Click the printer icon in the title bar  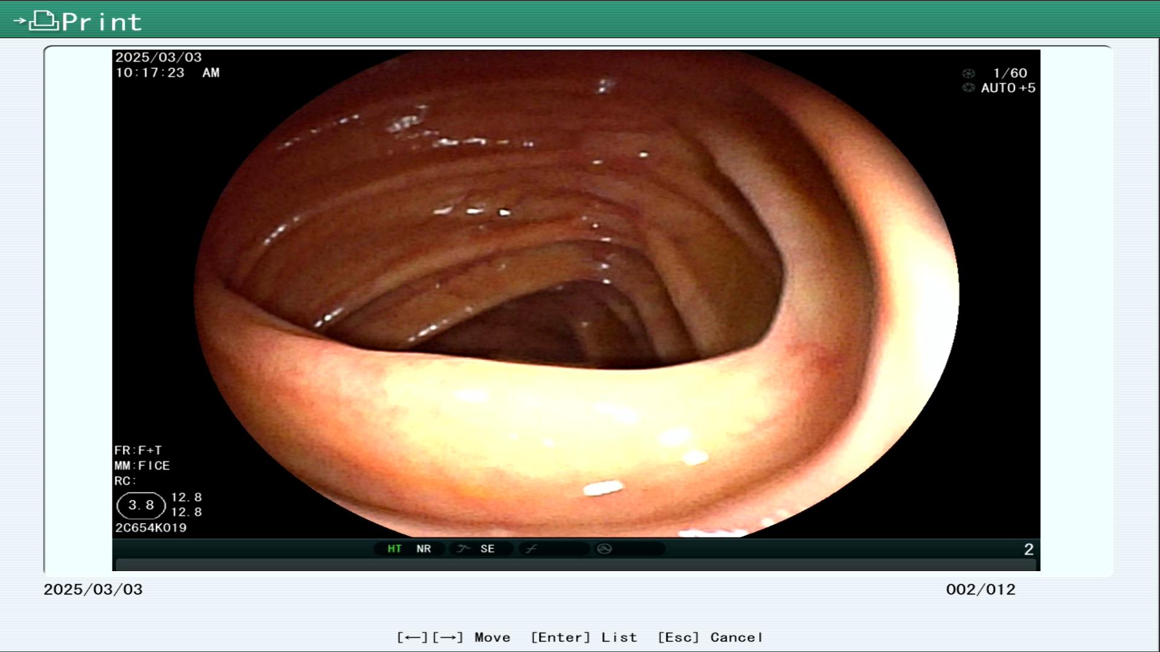click(43, 21)
